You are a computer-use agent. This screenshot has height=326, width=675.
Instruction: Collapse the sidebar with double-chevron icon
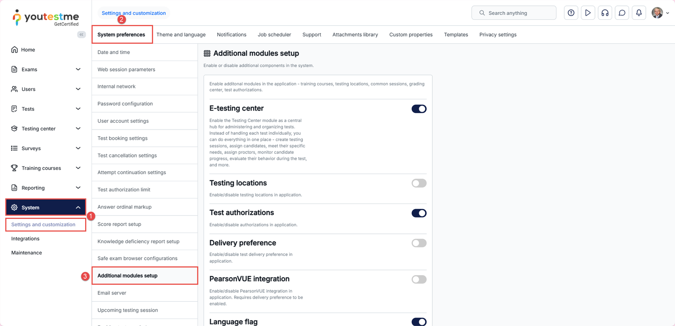click(81, 34)
